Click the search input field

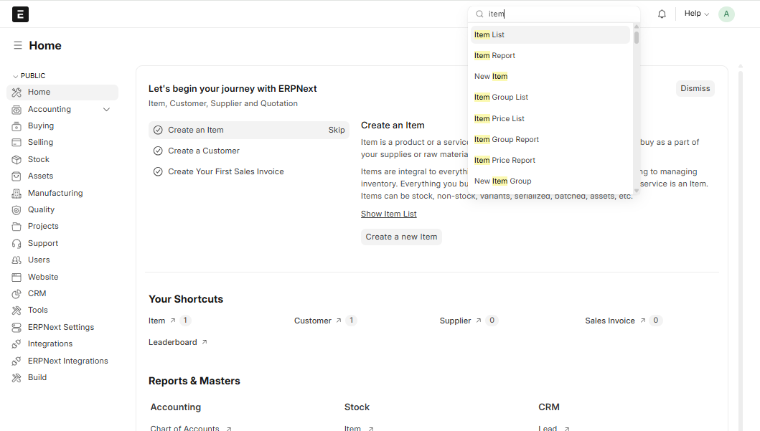click(554, 14)
